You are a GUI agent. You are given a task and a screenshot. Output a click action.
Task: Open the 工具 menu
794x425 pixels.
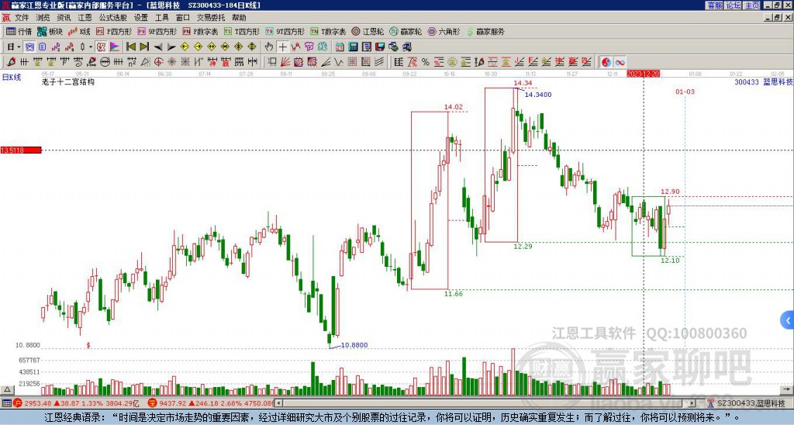point(162,18)
